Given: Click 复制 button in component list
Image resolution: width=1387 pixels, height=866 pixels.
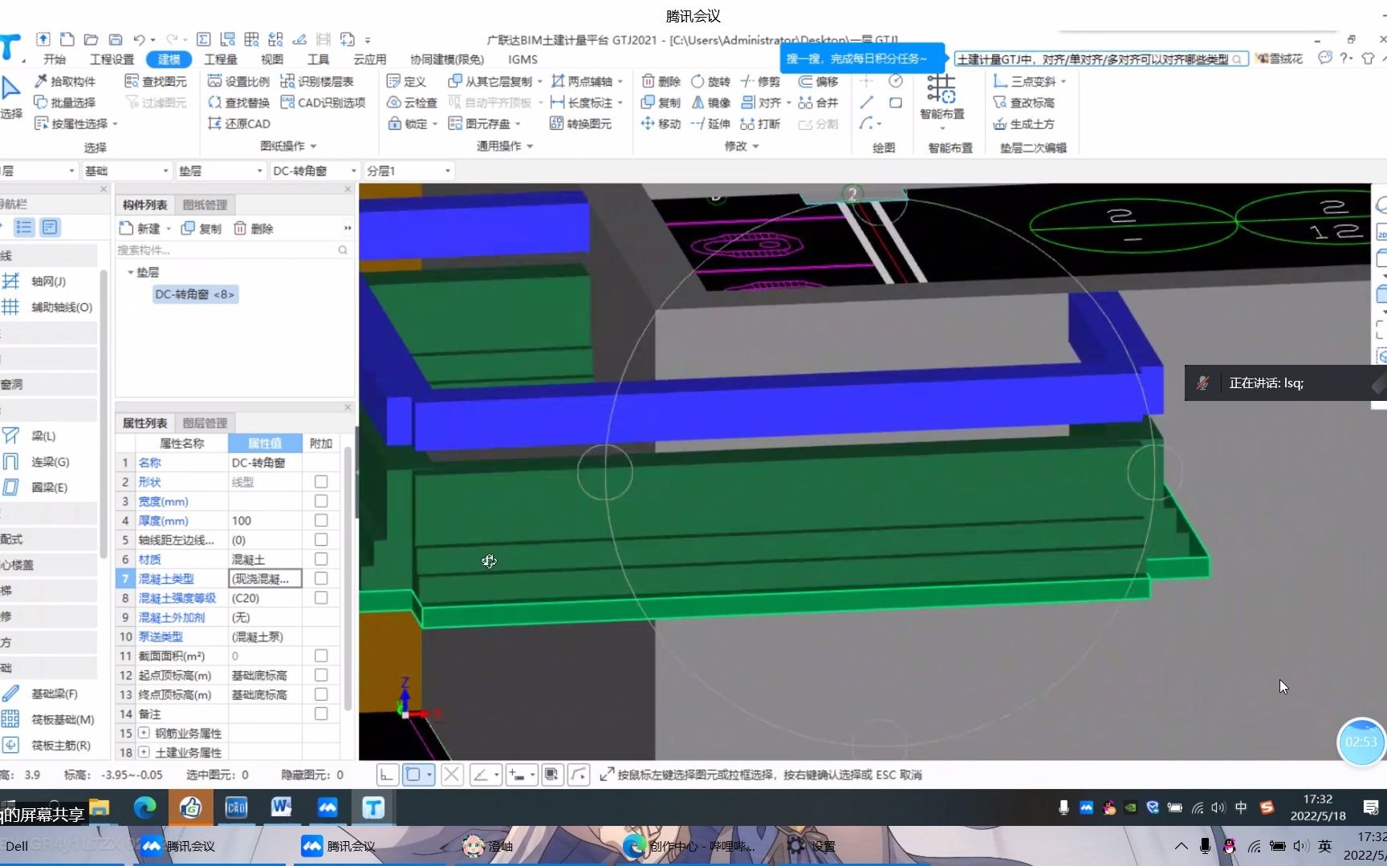Looking at the screenshot, I should pyautogui.click(x=201, y=229).
